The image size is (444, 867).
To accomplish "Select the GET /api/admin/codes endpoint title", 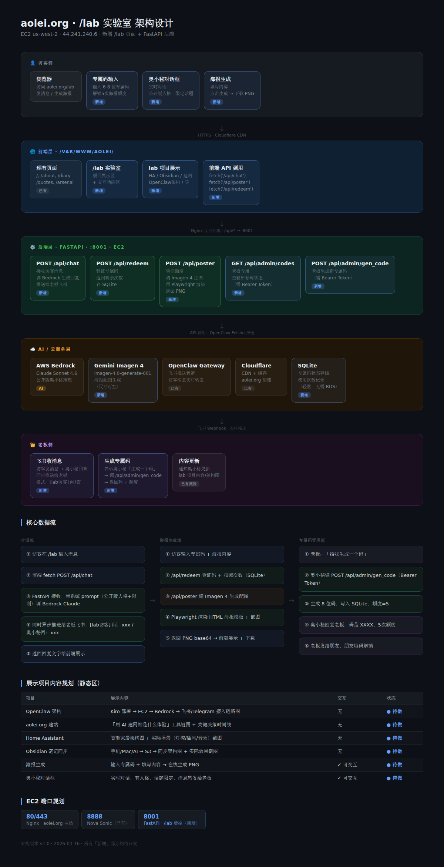I will click(x=263, y=263).
